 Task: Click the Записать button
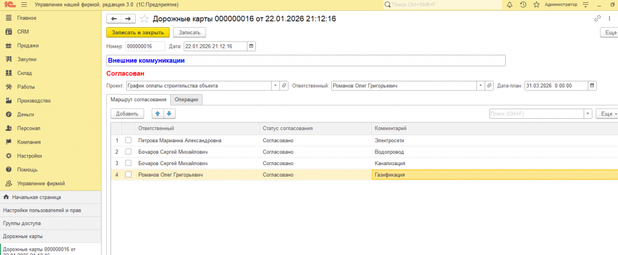tap(190, 33)
